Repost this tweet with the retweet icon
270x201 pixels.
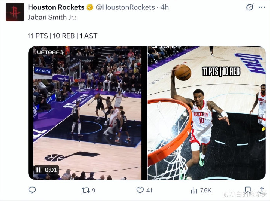(86, 190)
